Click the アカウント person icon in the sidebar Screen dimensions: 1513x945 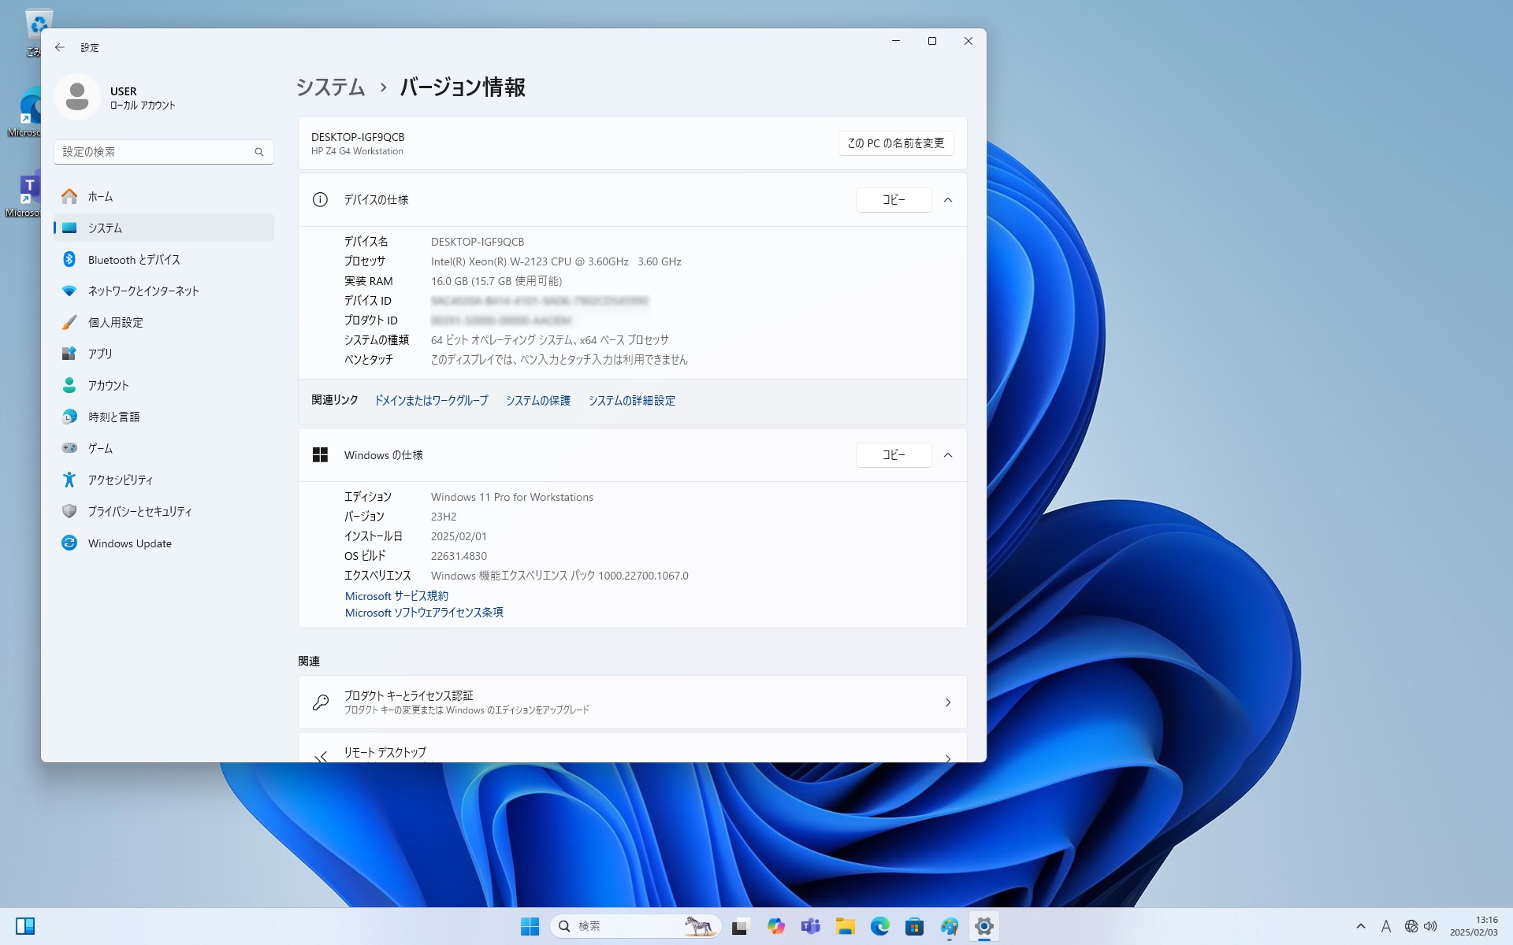tap(69, 385)
